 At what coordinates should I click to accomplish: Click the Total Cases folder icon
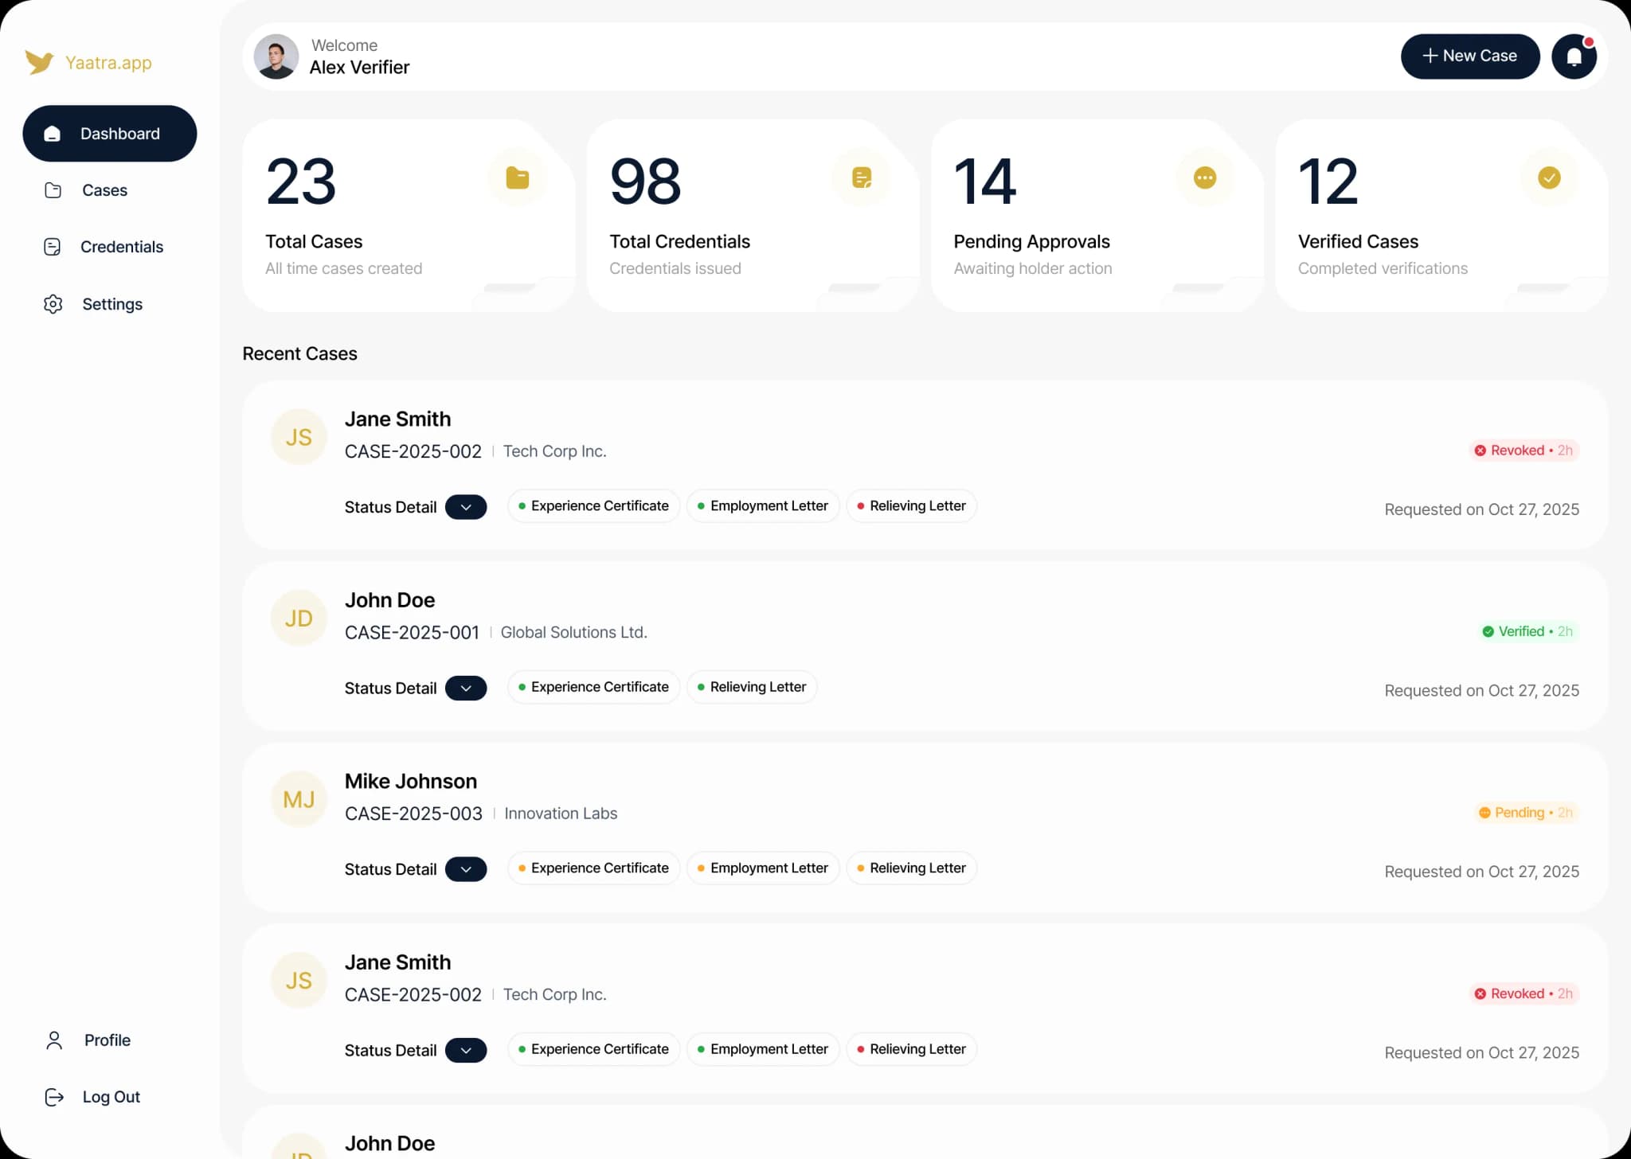pos(518,178)
